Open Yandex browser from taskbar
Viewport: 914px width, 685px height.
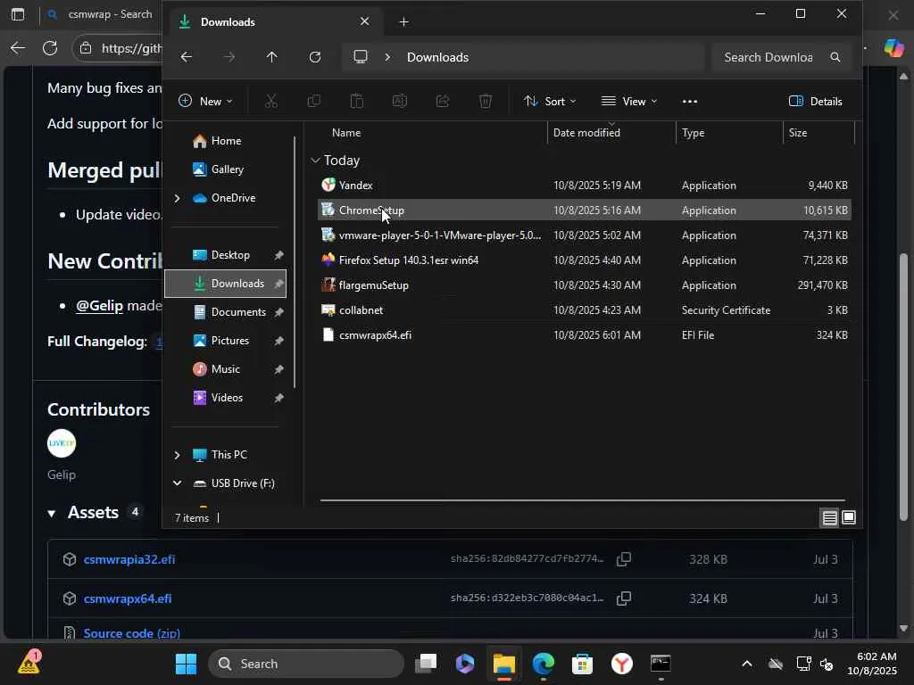[x=622, y=664]
